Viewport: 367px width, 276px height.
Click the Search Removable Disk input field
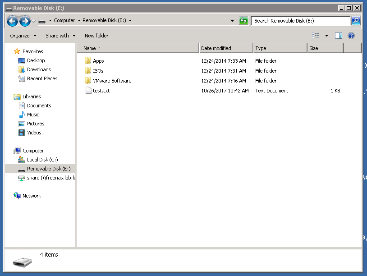300,21
